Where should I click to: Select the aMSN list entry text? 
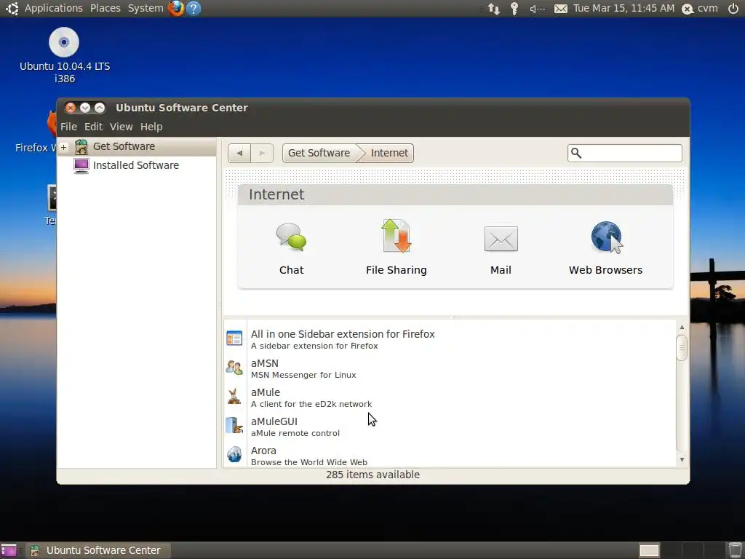(x=265, y=363)
